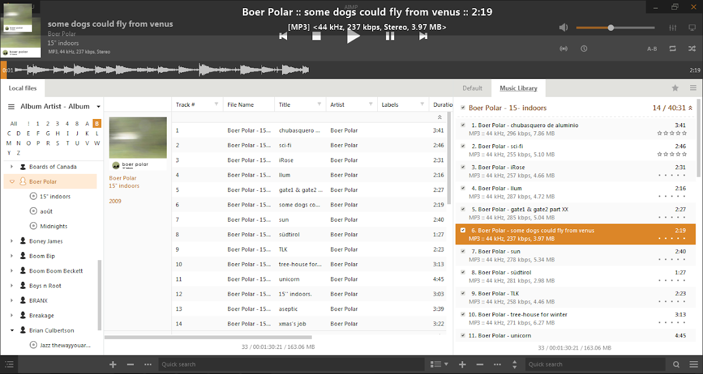703x374 pixels.
Task: Open Album Artist - Album grouping dropdown
Action: point(99,107)
